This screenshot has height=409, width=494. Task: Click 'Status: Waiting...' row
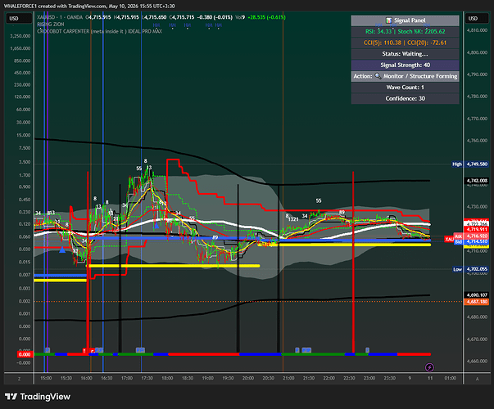point(406,54)
